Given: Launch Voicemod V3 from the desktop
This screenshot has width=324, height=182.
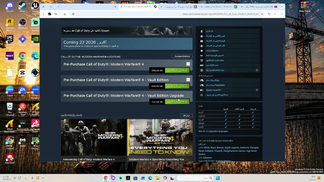Looking at the screenshot, I should tap(23, 125).
